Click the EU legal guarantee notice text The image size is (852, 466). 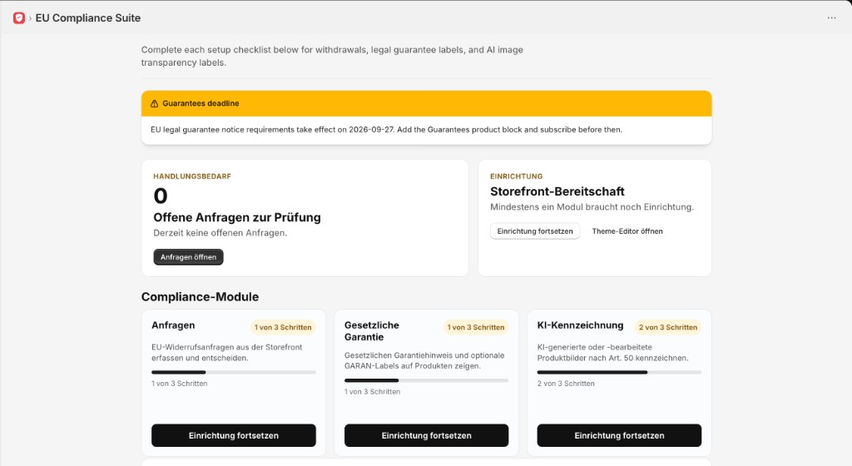click(x=386, y=130)
